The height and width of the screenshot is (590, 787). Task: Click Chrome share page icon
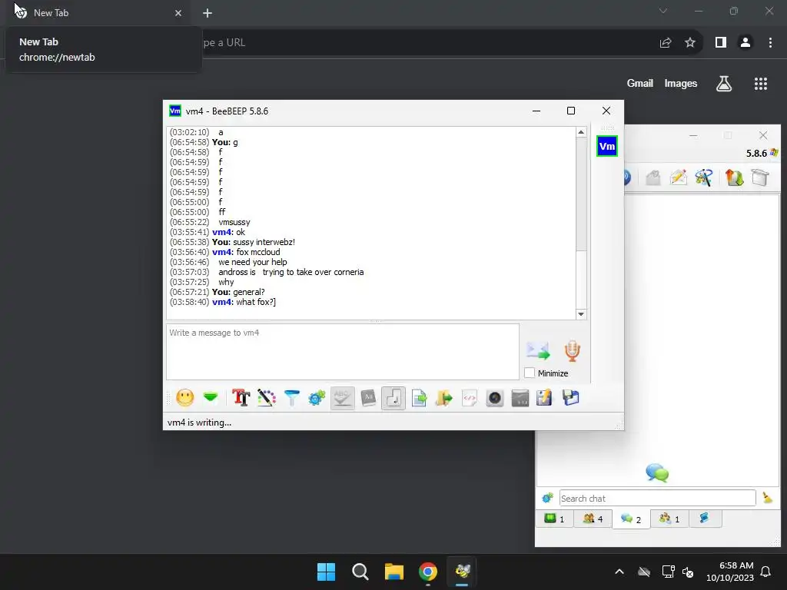coord(666,43)
